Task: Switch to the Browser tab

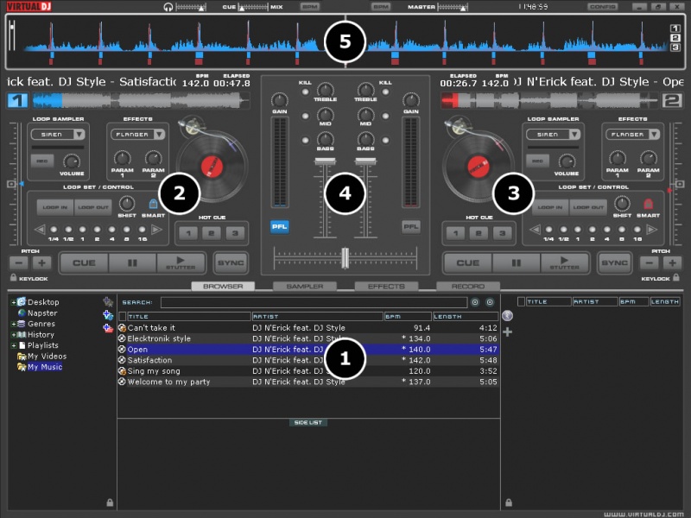Action: tap(223, 287)
